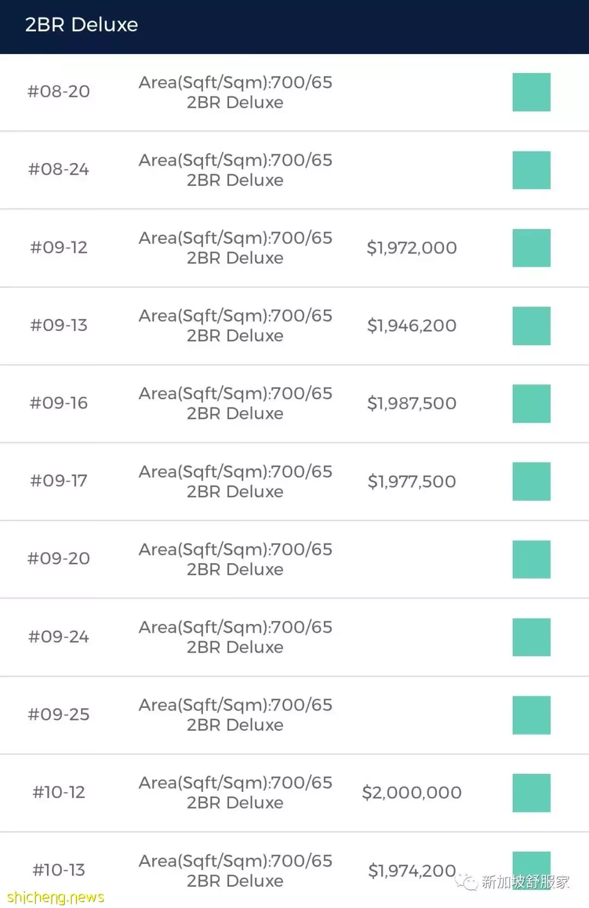Tap the green availability box for #09-20
Screen dimensions: 589x908
pyautogui.click(x=531, y=560)
